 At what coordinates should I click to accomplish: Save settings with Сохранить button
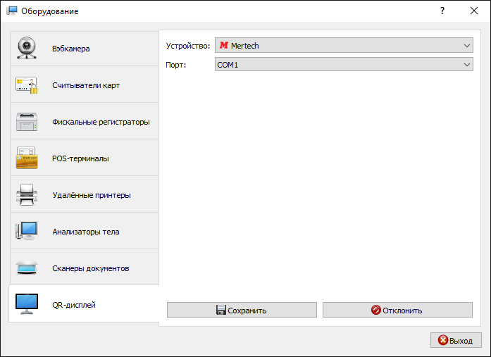(x=242, y=310)
